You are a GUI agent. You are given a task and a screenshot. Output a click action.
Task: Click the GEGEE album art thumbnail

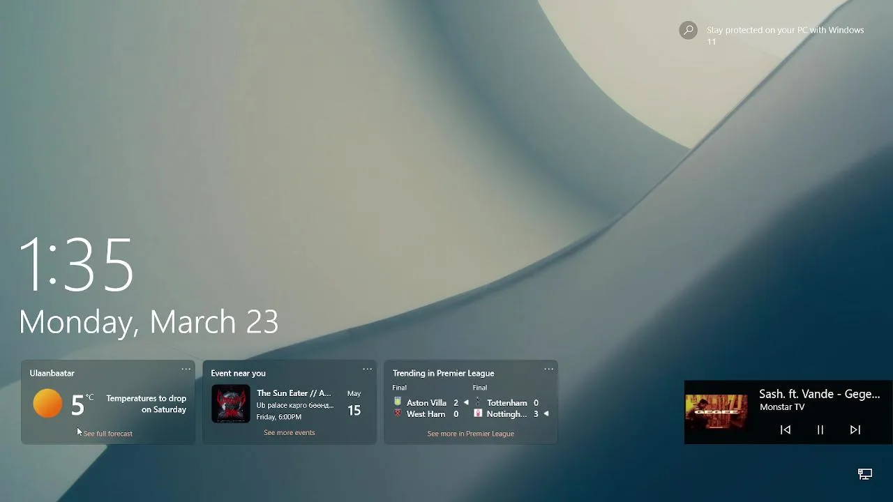(x=716, y=412)
